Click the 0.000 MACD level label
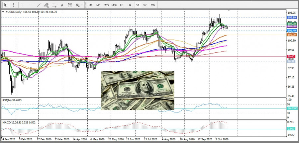The height and width of the screenshot is (143, 299). coord(292,129)
